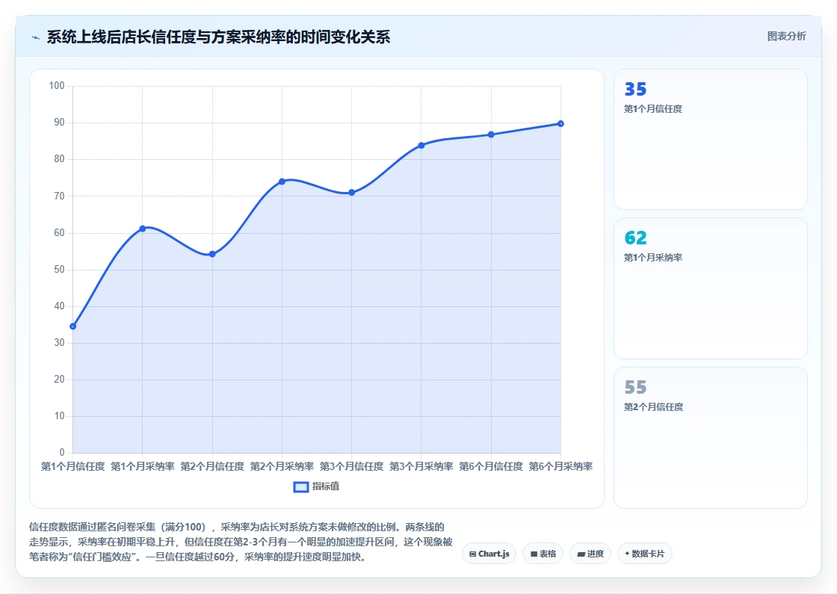Screen dimensions: 837x594
Task: Click the 图表分析 label in header
Action: (786, 37)
